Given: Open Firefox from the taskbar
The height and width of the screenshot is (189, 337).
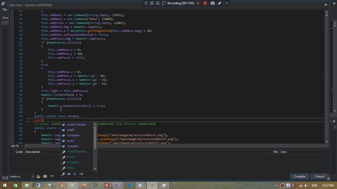Looking at the screenshot, I should [84, 185].
